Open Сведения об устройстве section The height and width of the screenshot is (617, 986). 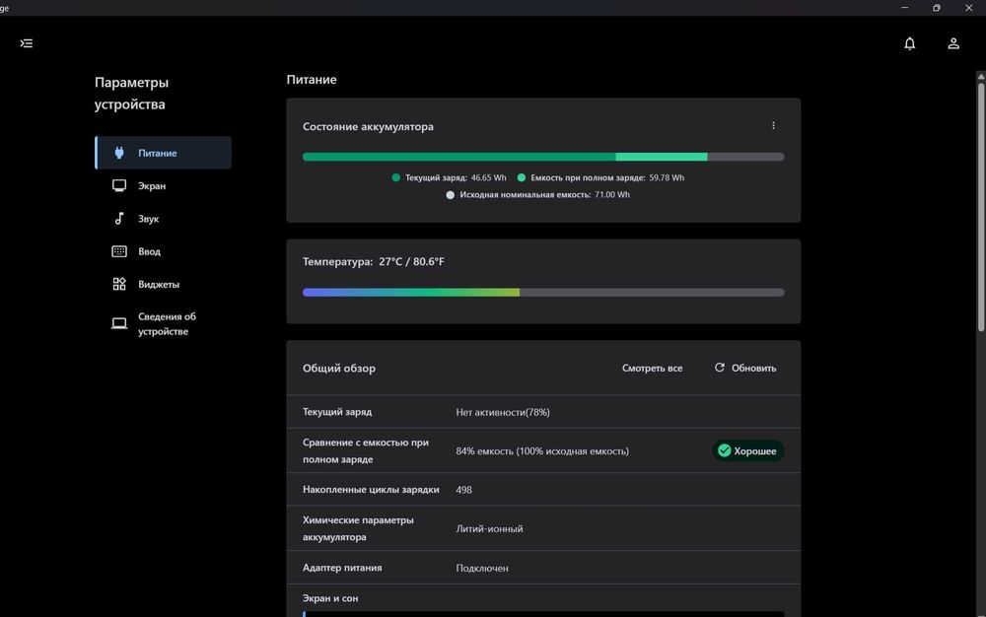tap(164, 323)
